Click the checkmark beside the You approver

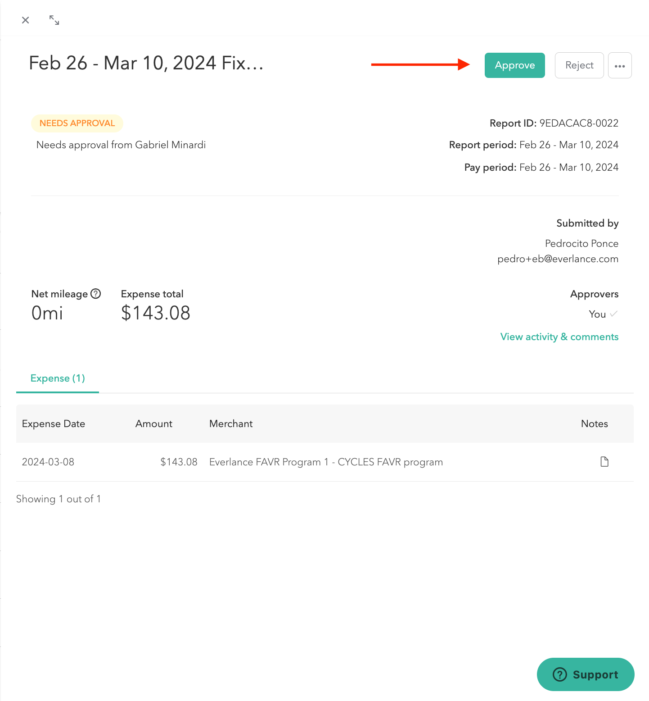click(x=614, y=314)
